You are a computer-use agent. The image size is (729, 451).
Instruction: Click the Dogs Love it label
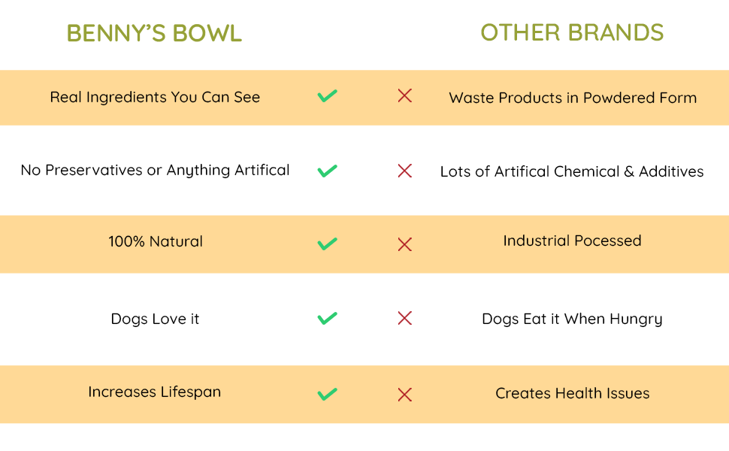point(155,319)
